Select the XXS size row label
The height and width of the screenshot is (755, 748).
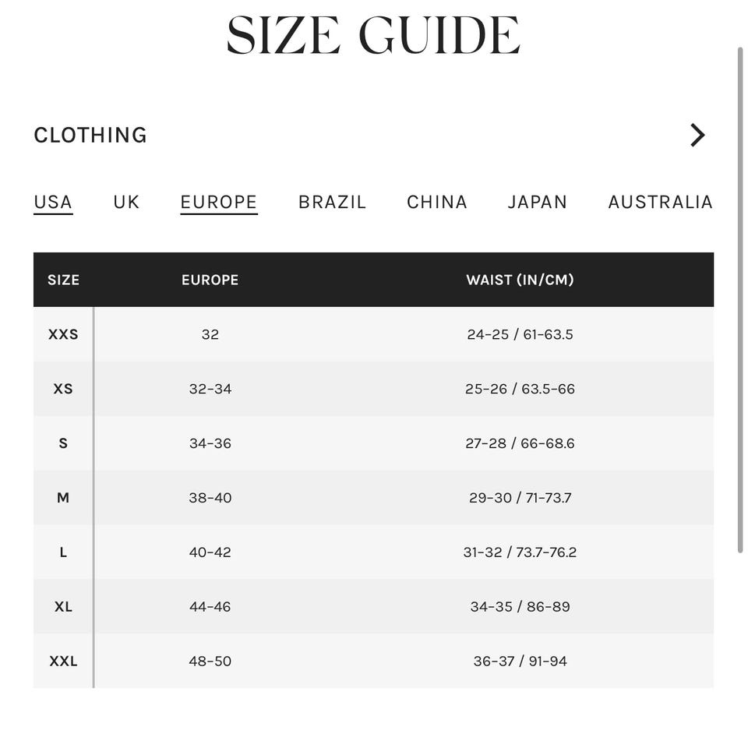pos(63,334)
